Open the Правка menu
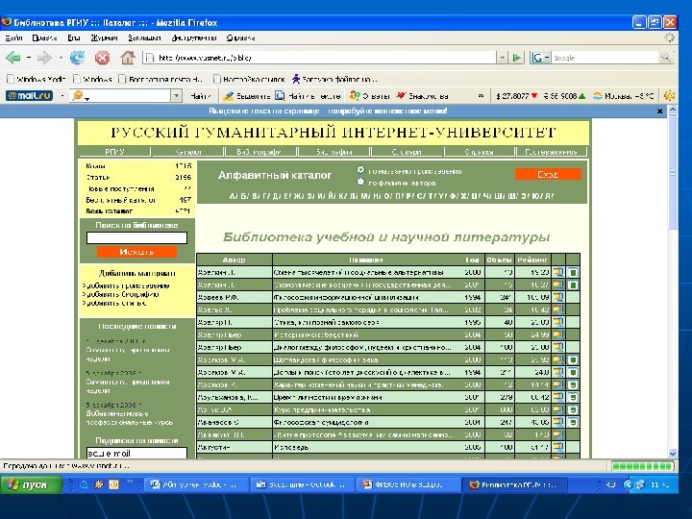 pos(44,37)
